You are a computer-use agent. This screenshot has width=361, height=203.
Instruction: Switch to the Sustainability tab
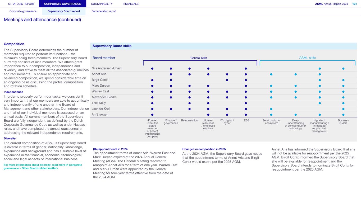click(102, 4)
